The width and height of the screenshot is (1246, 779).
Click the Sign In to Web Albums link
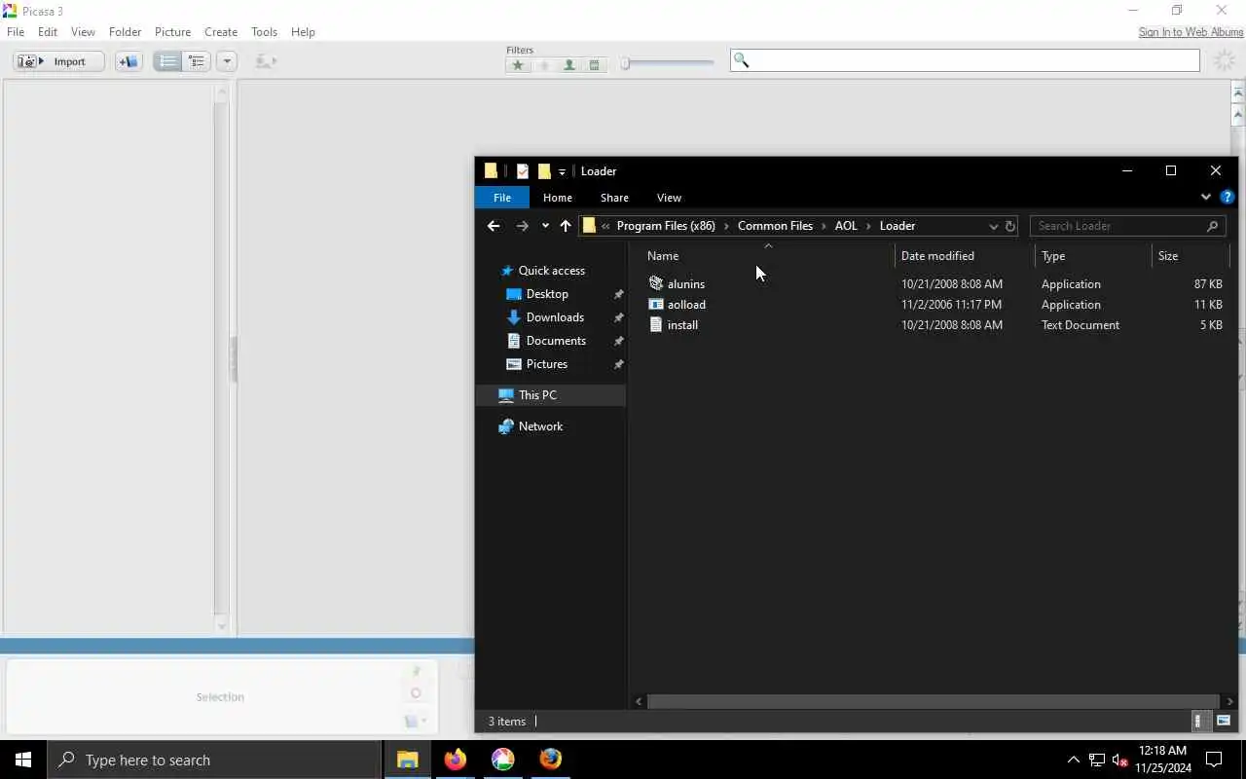pyautogui.click(x=1191, y=32)
